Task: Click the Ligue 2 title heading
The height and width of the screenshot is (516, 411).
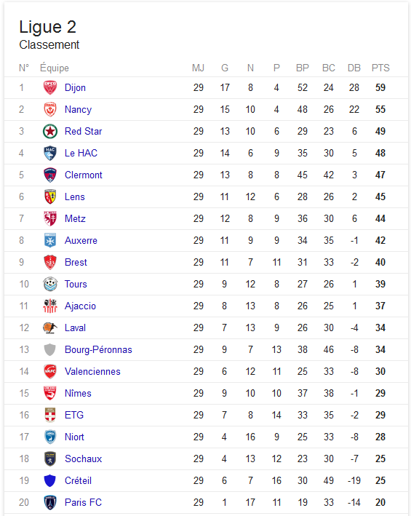Action: pos(48,27)
